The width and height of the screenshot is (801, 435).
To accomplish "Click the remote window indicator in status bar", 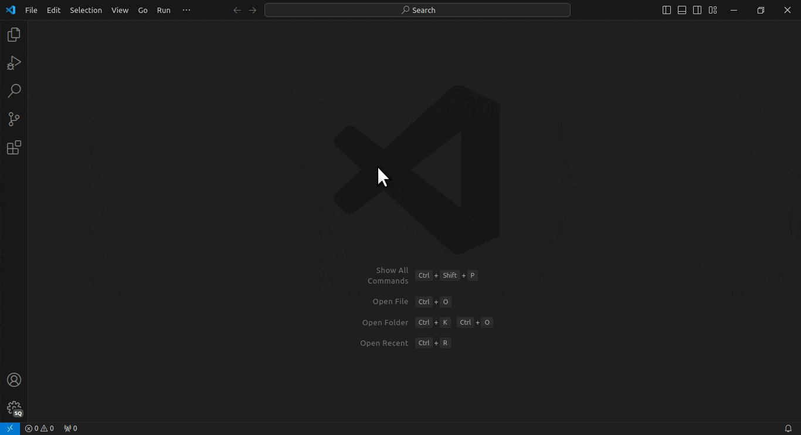I will pyautogui.click(x=10, y=429).
